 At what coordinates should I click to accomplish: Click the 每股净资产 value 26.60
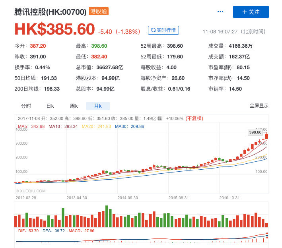[178, 78]
